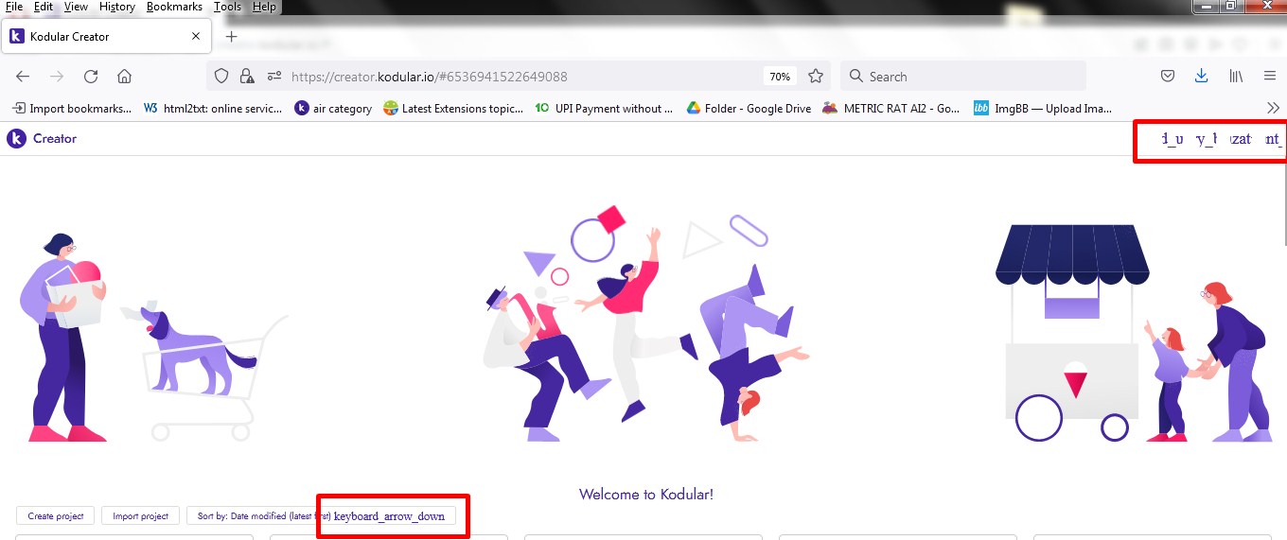Reload the current Kodular page
This screenshot has height=540, width=1287.
point(91,77)
